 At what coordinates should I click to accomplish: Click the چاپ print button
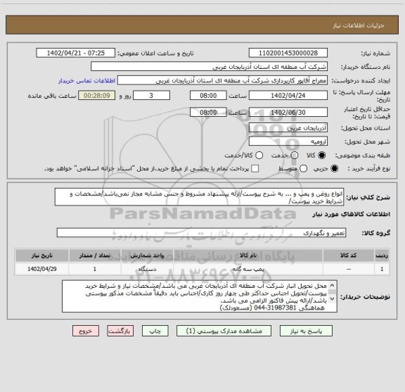155,331
